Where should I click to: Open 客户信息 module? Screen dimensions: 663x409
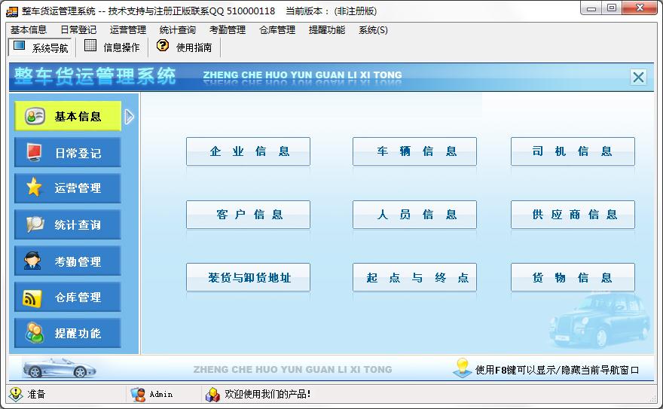(248, 215)
